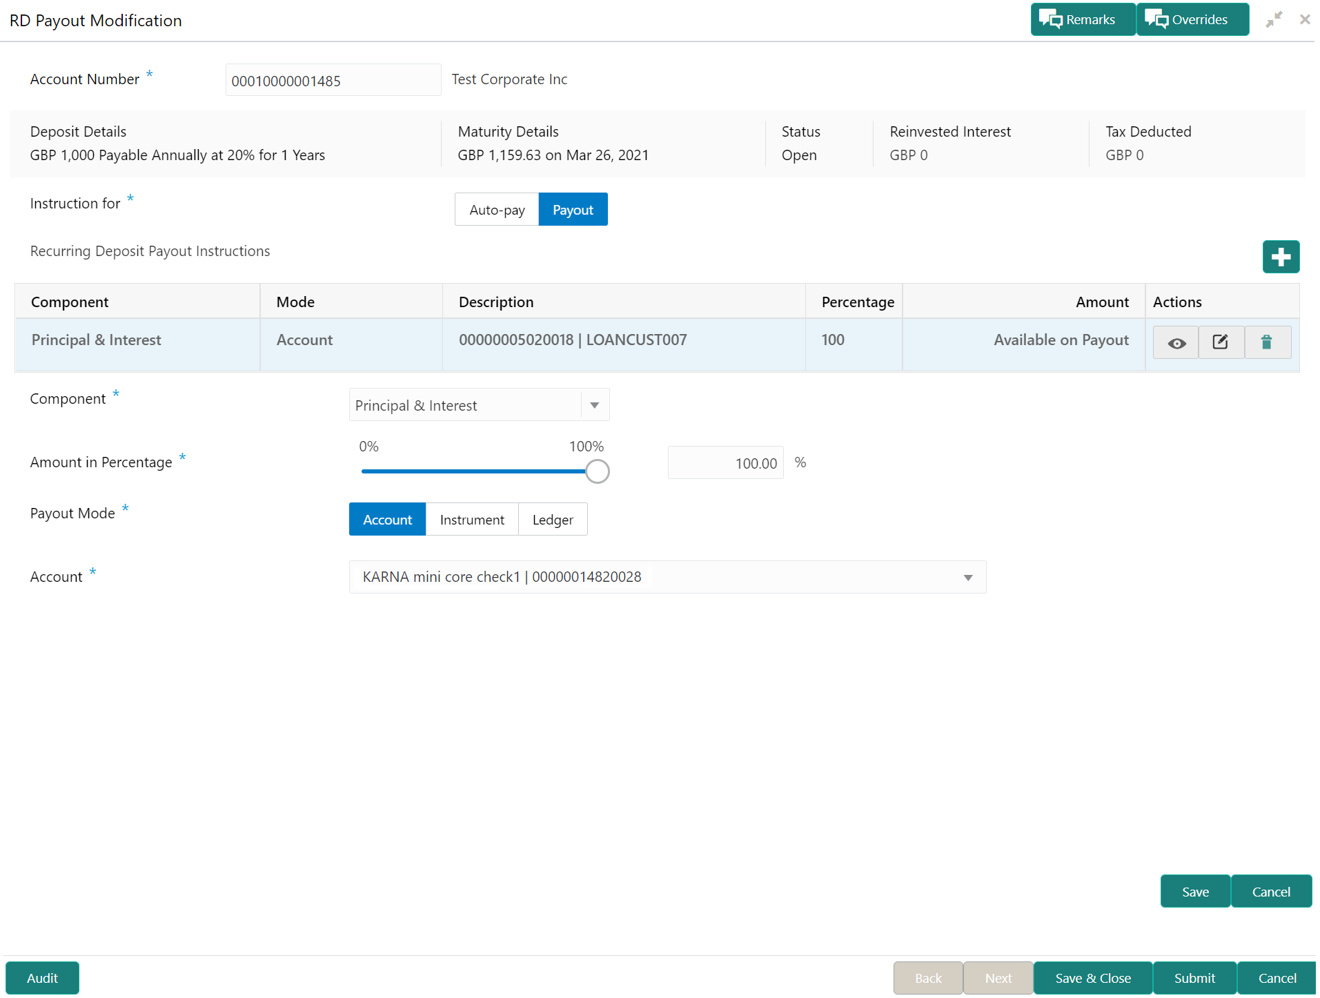This screenshot has height=998, width=1320.
Task: Set payout mode to Ledger
Action: coord(553,519)
